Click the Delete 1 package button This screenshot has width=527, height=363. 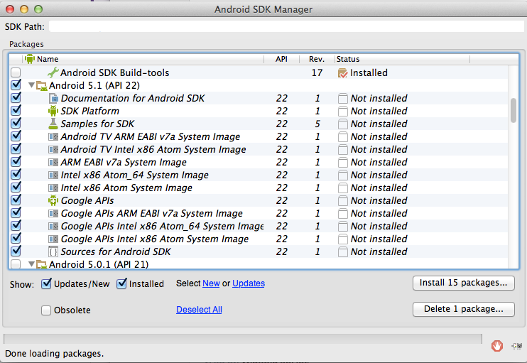coord(464,309)
